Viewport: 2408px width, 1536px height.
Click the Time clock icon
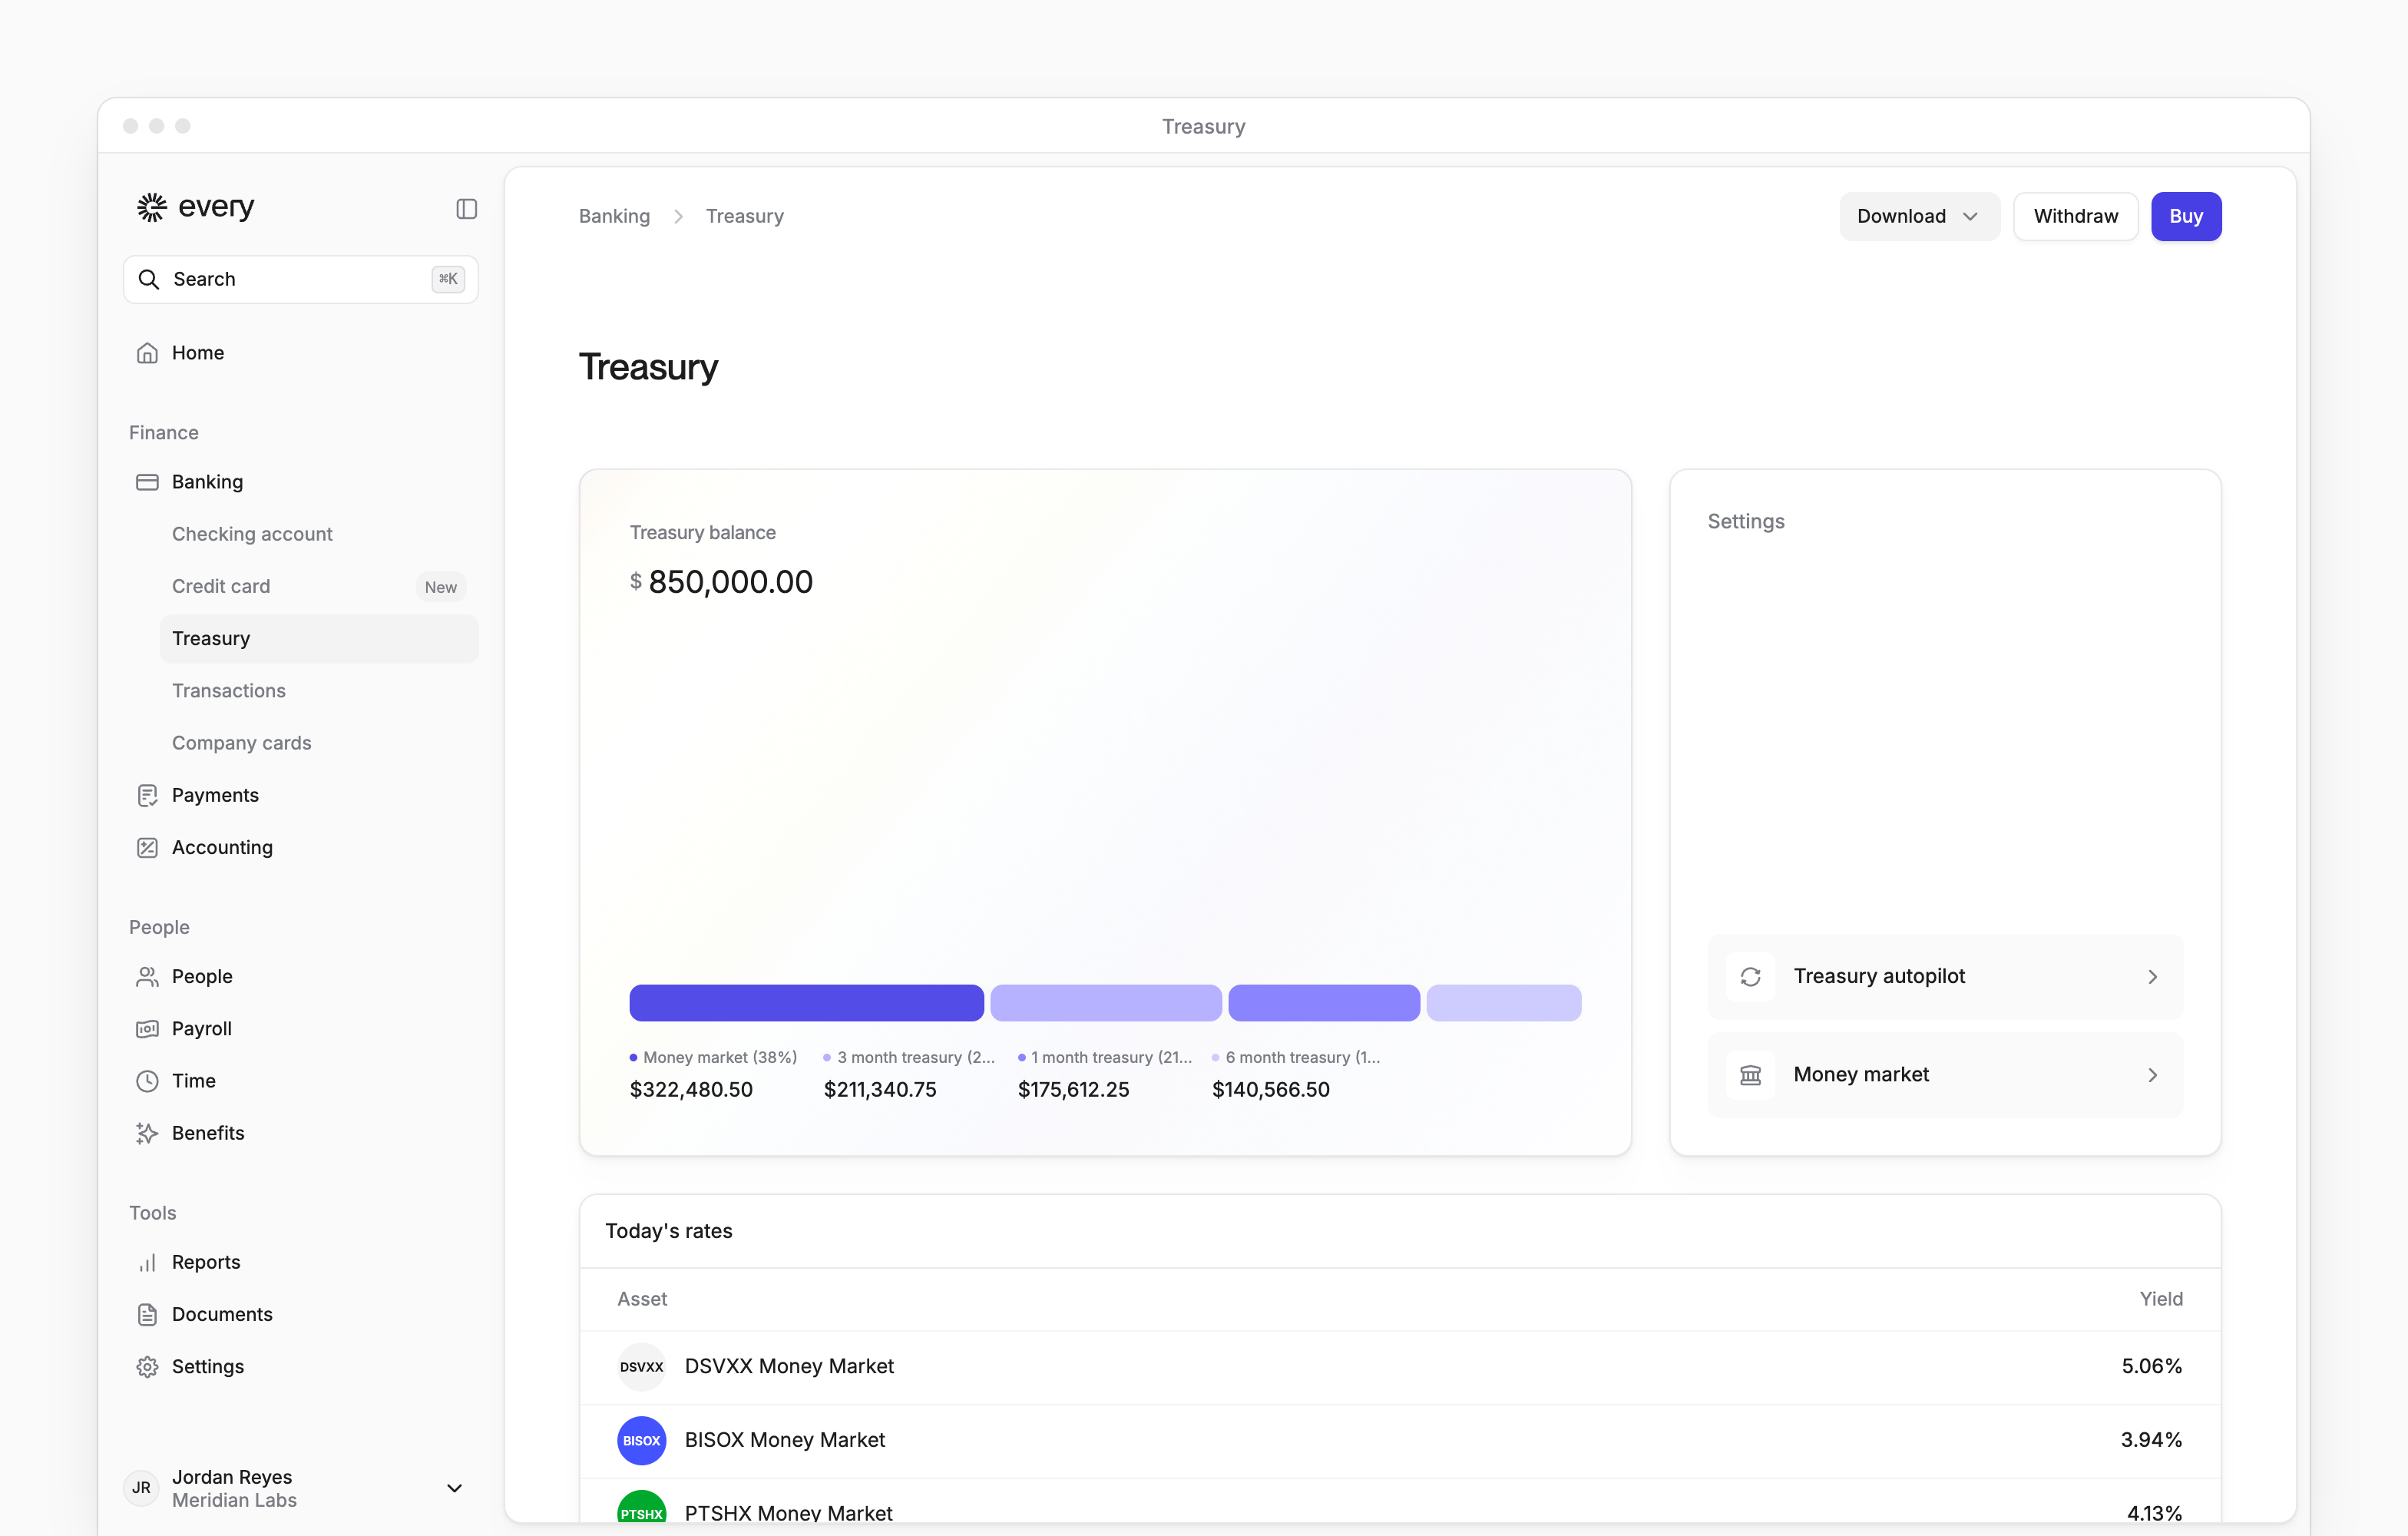tap(147, 1081)
